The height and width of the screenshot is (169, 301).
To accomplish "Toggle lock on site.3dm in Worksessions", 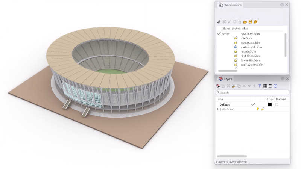I will 236,38.
